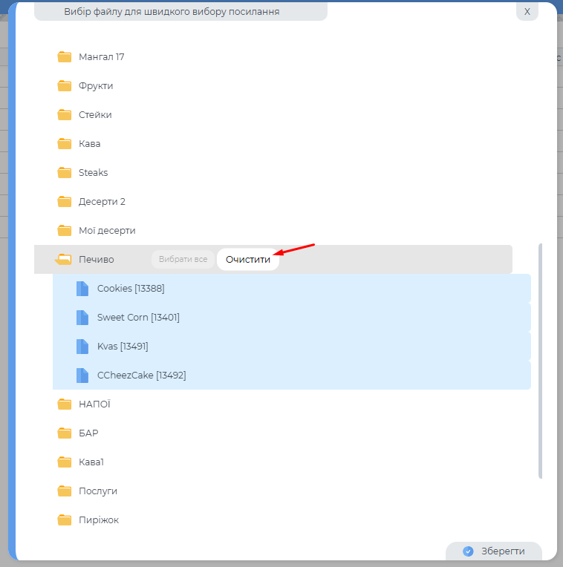
Task: Click the folder icon next to НАПОЇ
Action: pos(65,404)
